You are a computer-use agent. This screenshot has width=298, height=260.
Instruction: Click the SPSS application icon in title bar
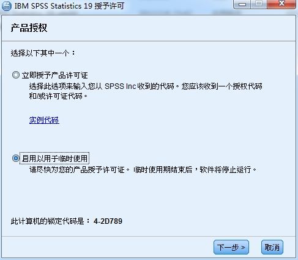[x=7, y=6]
